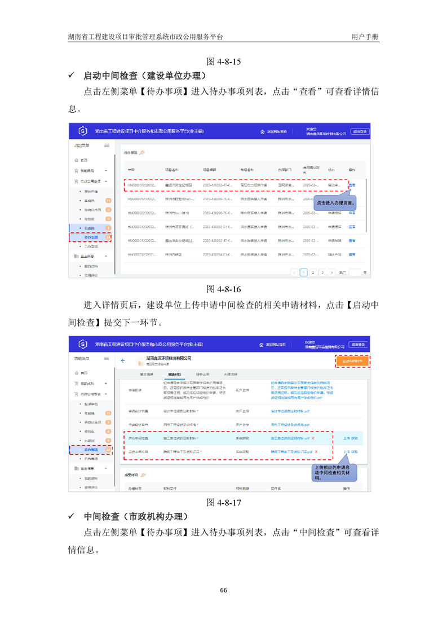This screenshot has width=447, height=633.
Task: Click 查看 link in first table row, Figure 4-8-16
Action: (352, 185)
